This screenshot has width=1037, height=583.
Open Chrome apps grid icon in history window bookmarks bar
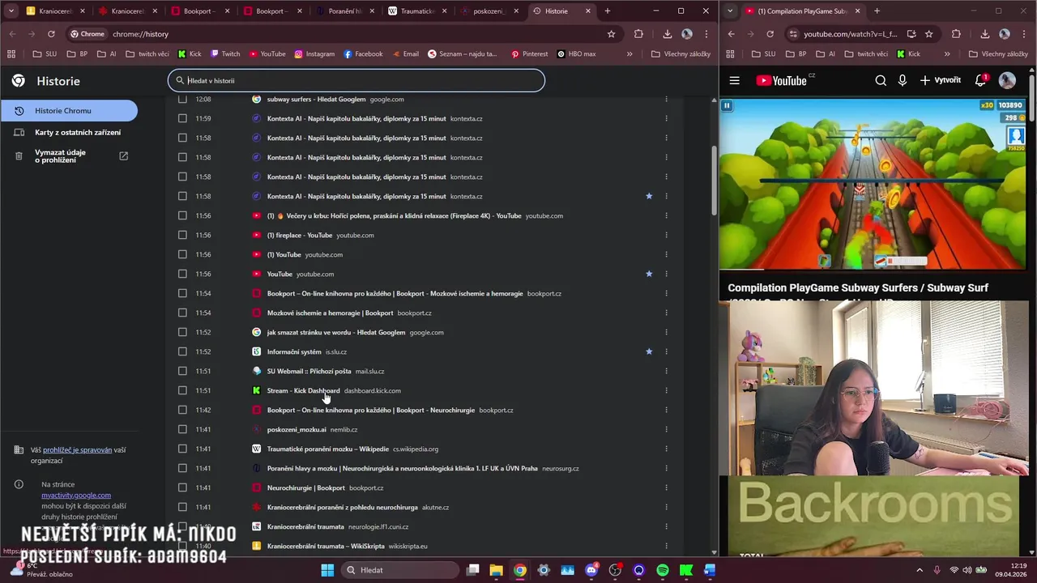point(11,54)
